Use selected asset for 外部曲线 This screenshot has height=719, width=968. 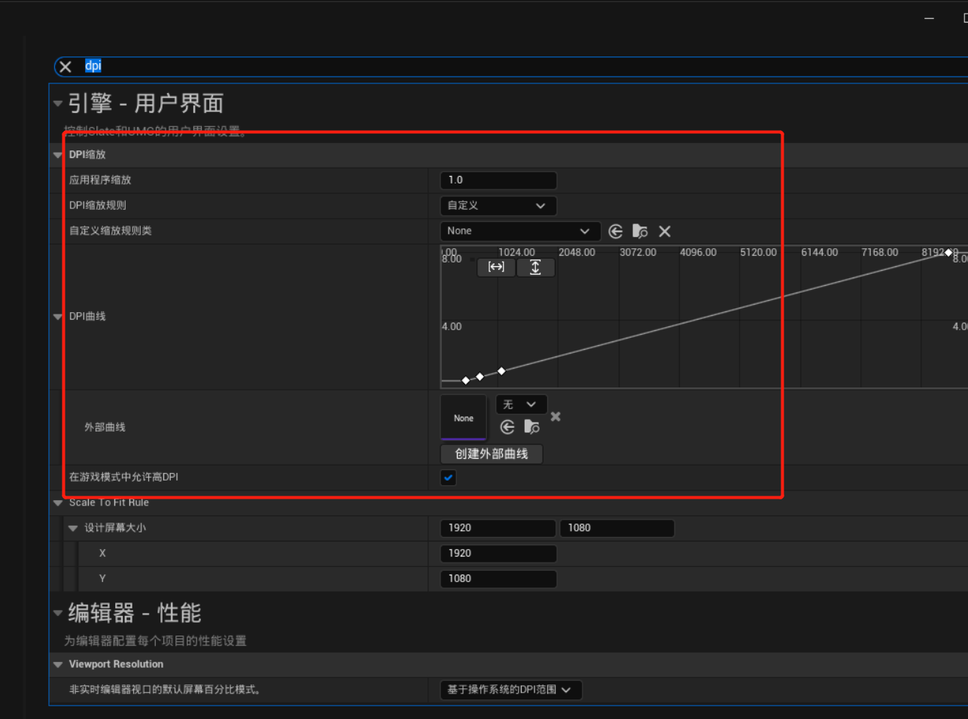[507, 427]
